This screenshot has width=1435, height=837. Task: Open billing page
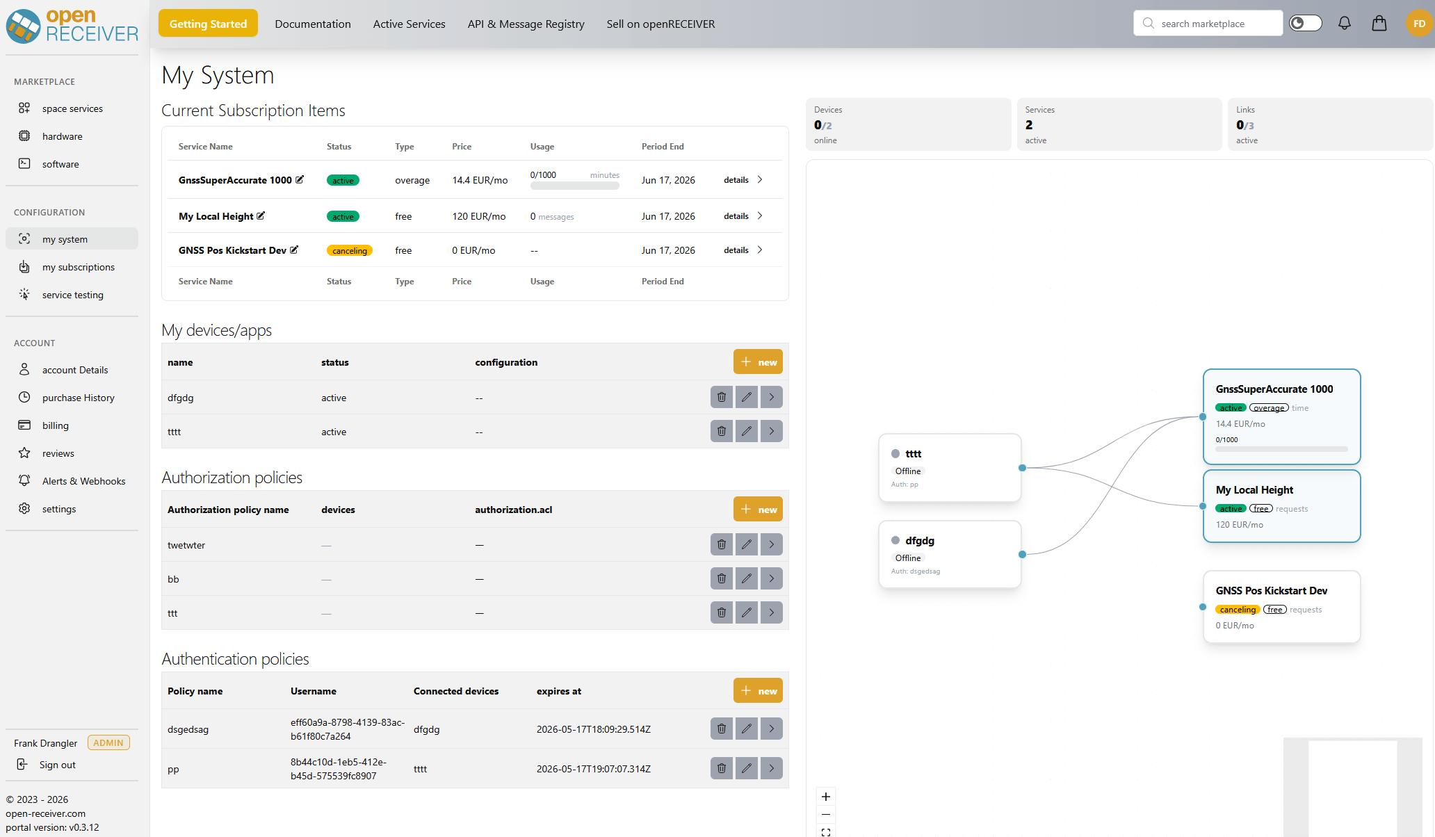pos(72,425)
